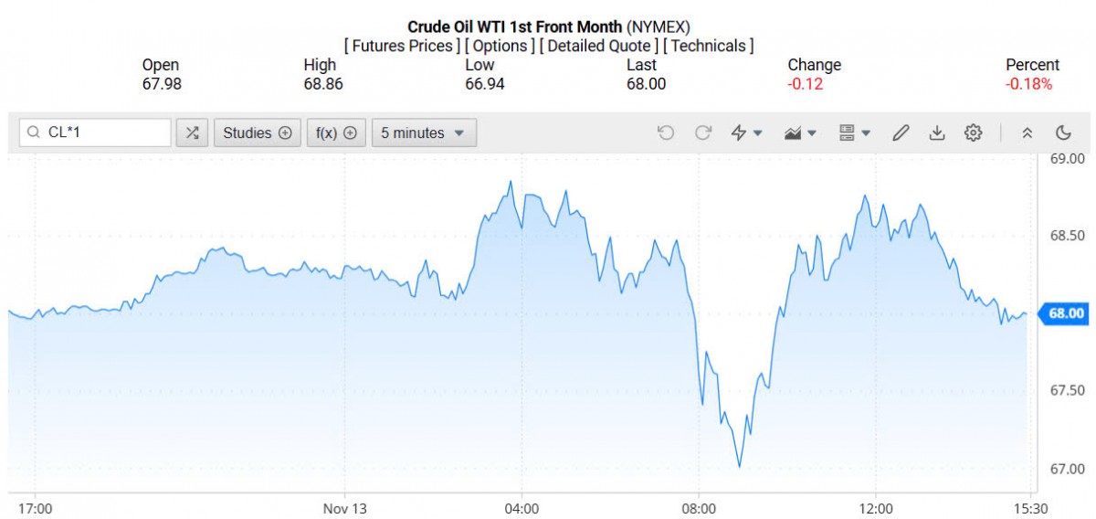Image resolution: width=1096 pixels, height=519 pixels.
Task: Open the f(x) expressions button
Action: (x=336, y=132)
